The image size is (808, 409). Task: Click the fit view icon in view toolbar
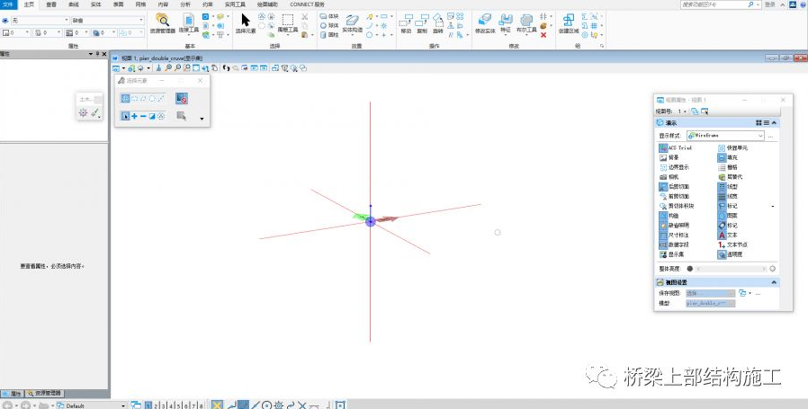pyautogui.click(x=196, y=68)
